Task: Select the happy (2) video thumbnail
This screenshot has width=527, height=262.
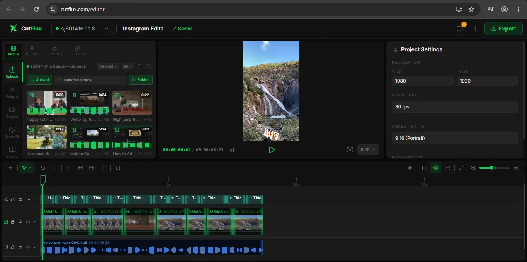Action: (47, 103)
